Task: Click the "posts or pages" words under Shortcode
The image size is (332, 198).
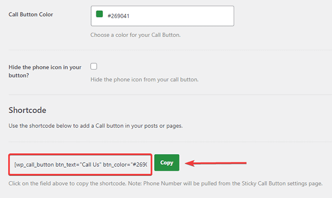Action: (165, 126)
